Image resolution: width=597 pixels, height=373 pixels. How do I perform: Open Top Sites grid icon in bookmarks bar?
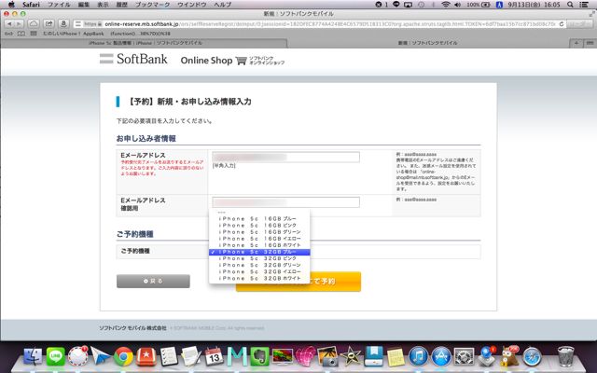(x=34, y=34)
